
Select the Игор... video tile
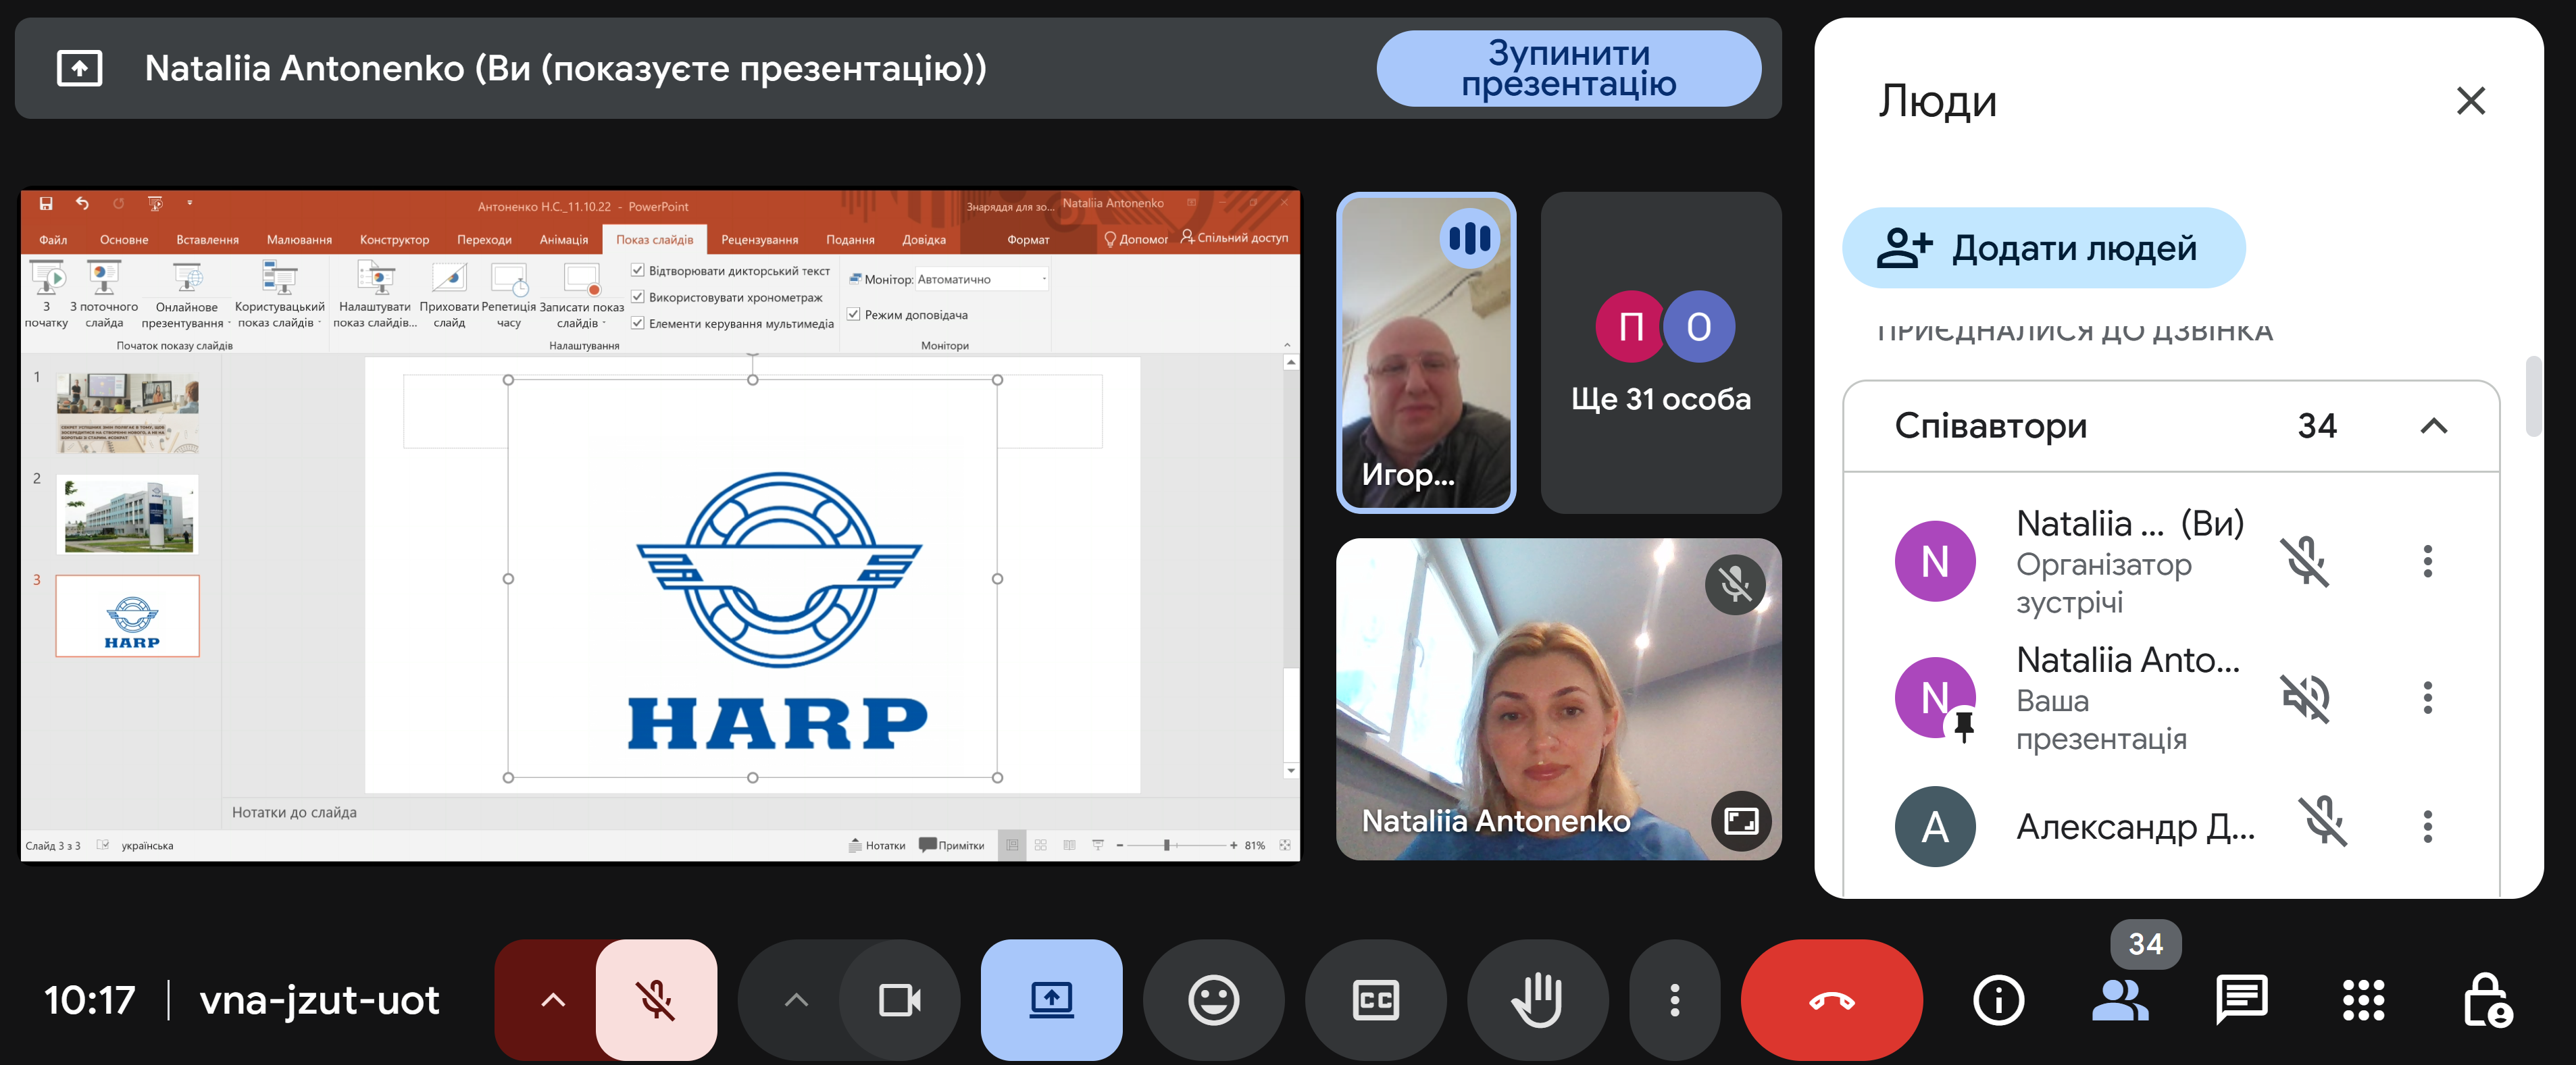coord(1425,352)
